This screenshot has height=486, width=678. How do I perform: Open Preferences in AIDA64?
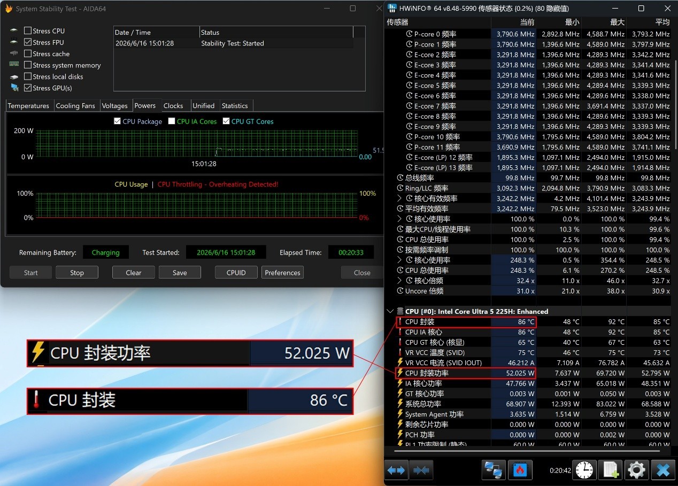click(282, 272)
